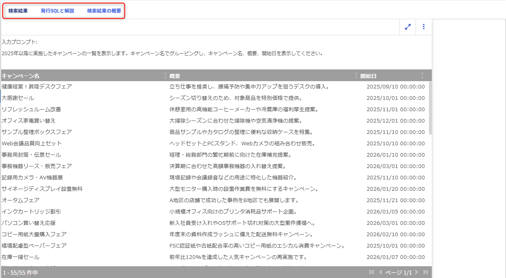Click the table's vertical scrollbar thumb
The height and width of the screenshot is (278, 506).
430,108
